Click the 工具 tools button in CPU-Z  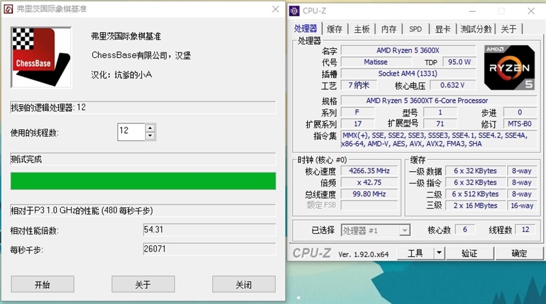[416, 253]
